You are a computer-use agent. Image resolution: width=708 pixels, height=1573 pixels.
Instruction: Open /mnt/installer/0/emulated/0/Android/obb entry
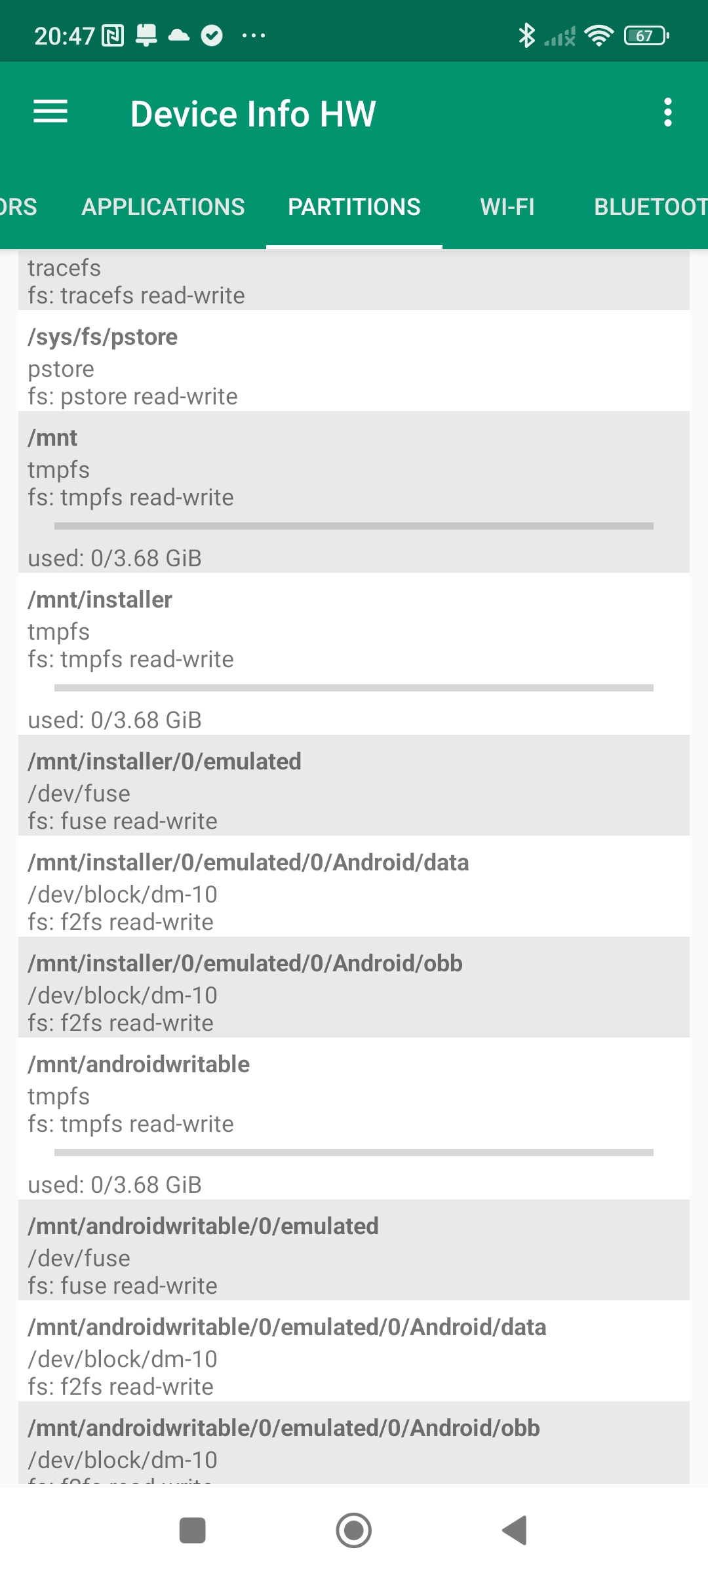(354, 987)
